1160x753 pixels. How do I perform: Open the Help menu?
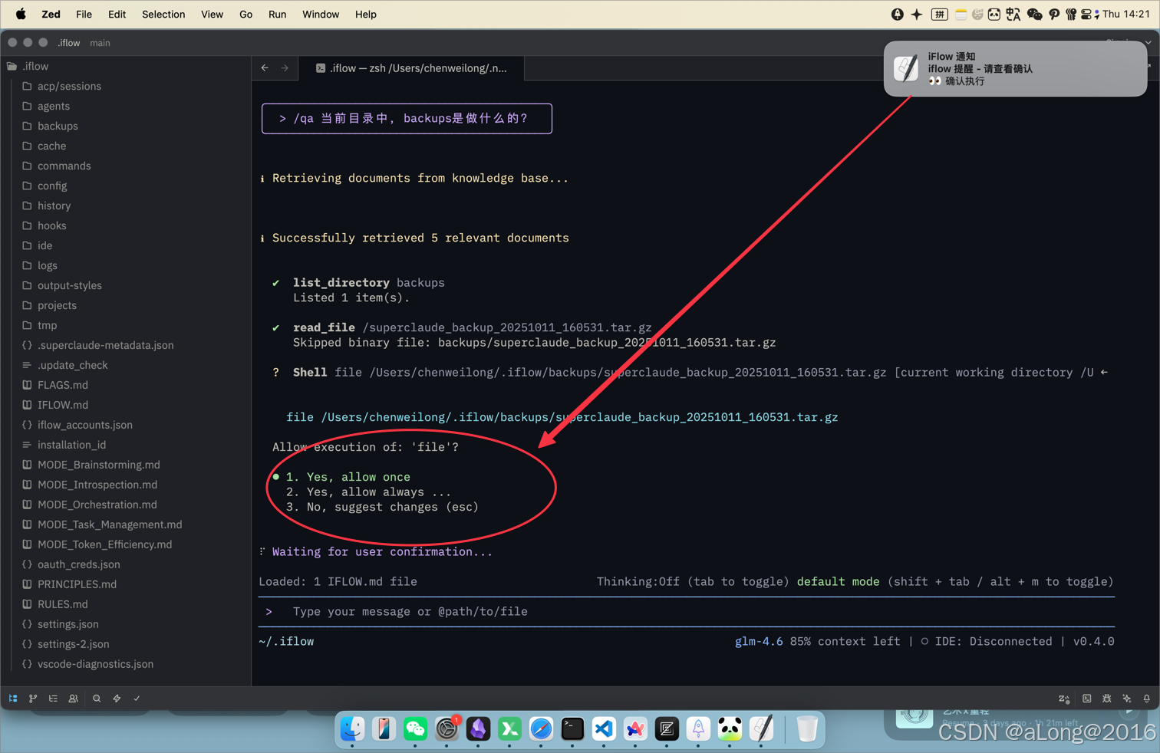[366, 14]
